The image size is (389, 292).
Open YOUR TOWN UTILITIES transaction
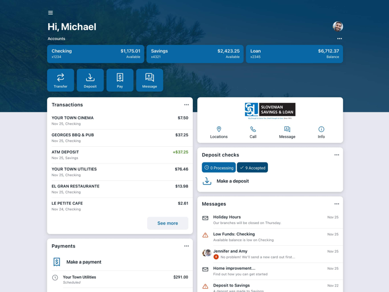120,172
